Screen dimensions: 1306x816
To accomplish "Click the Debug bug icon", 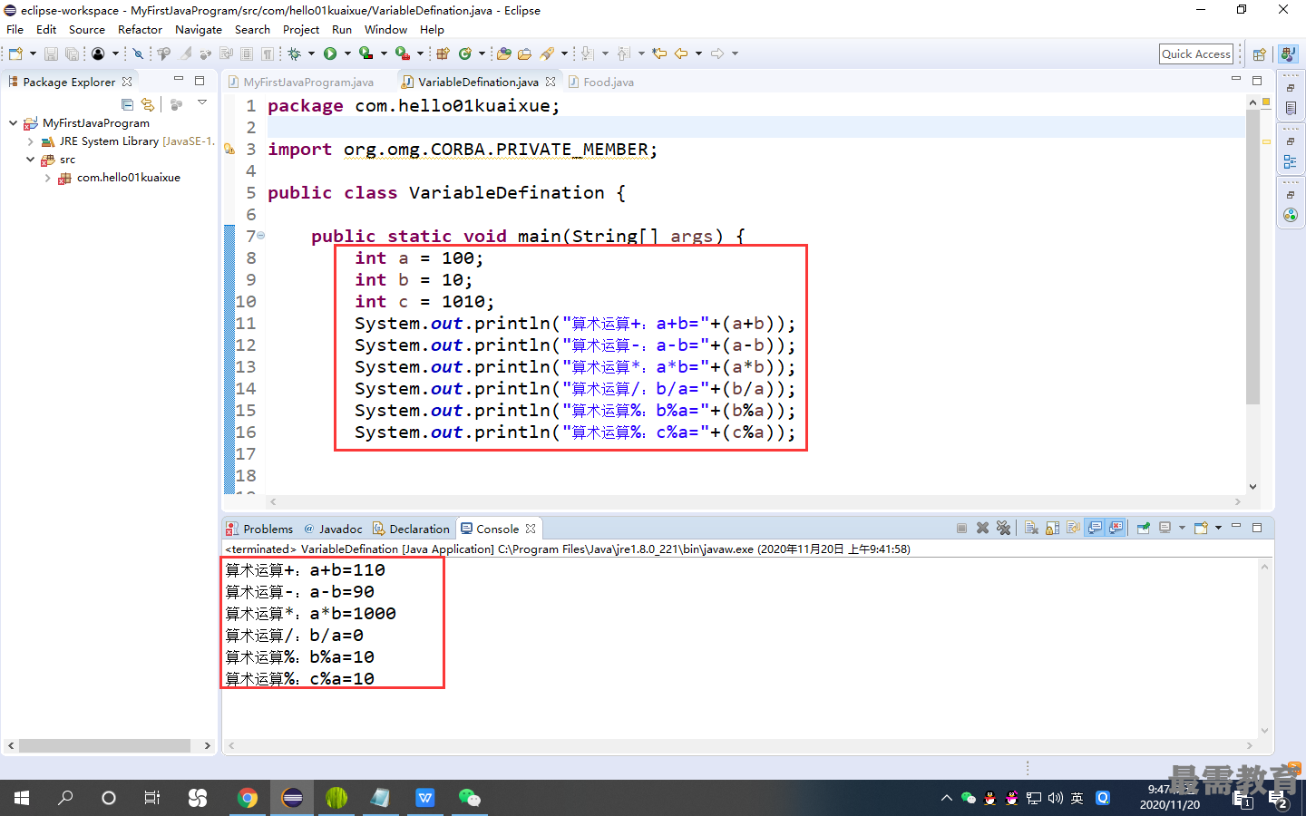I will tap(294, 53).
